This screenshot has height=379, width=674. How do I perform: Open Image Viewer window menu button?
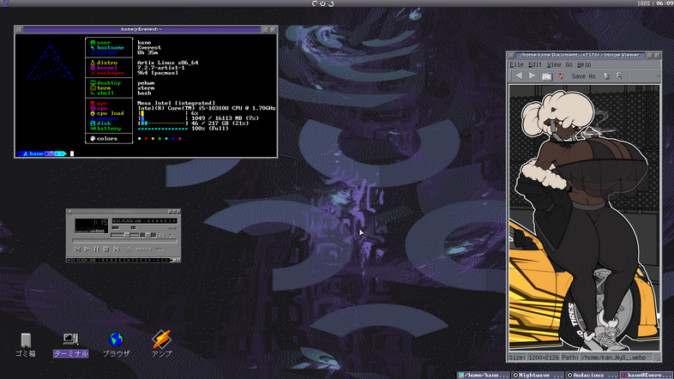511,55
